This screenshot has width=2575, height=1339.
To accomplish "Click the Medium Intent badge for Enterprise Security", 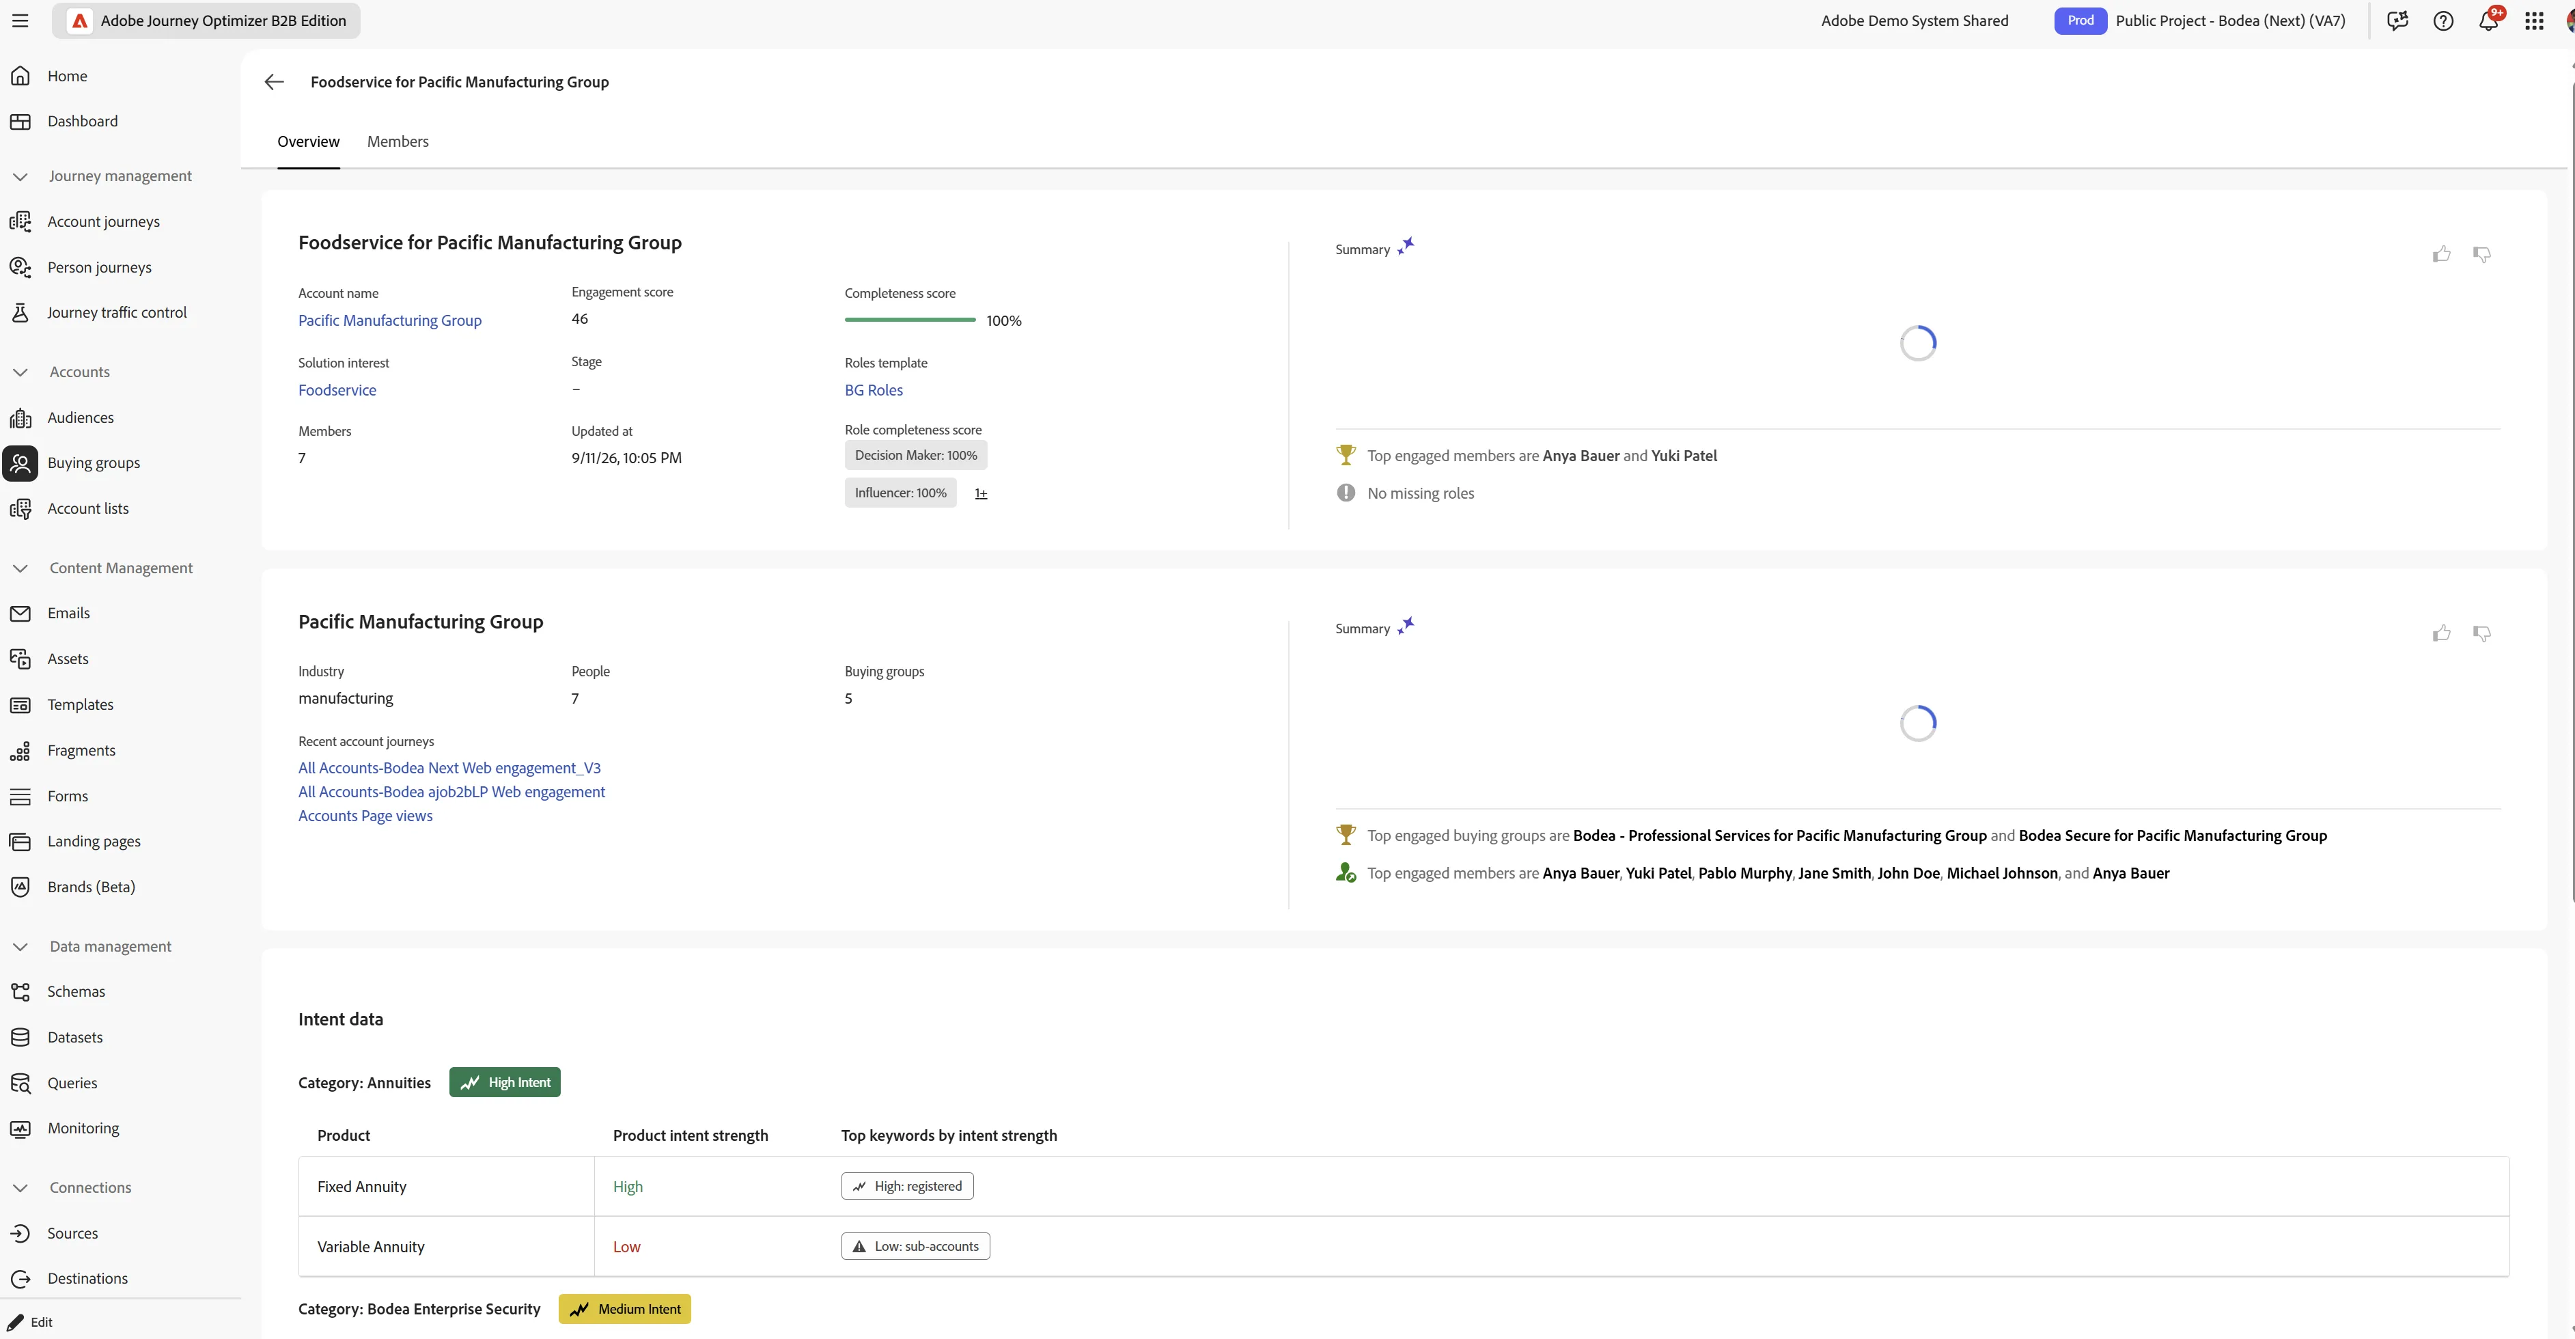I will click(625, 1309).
